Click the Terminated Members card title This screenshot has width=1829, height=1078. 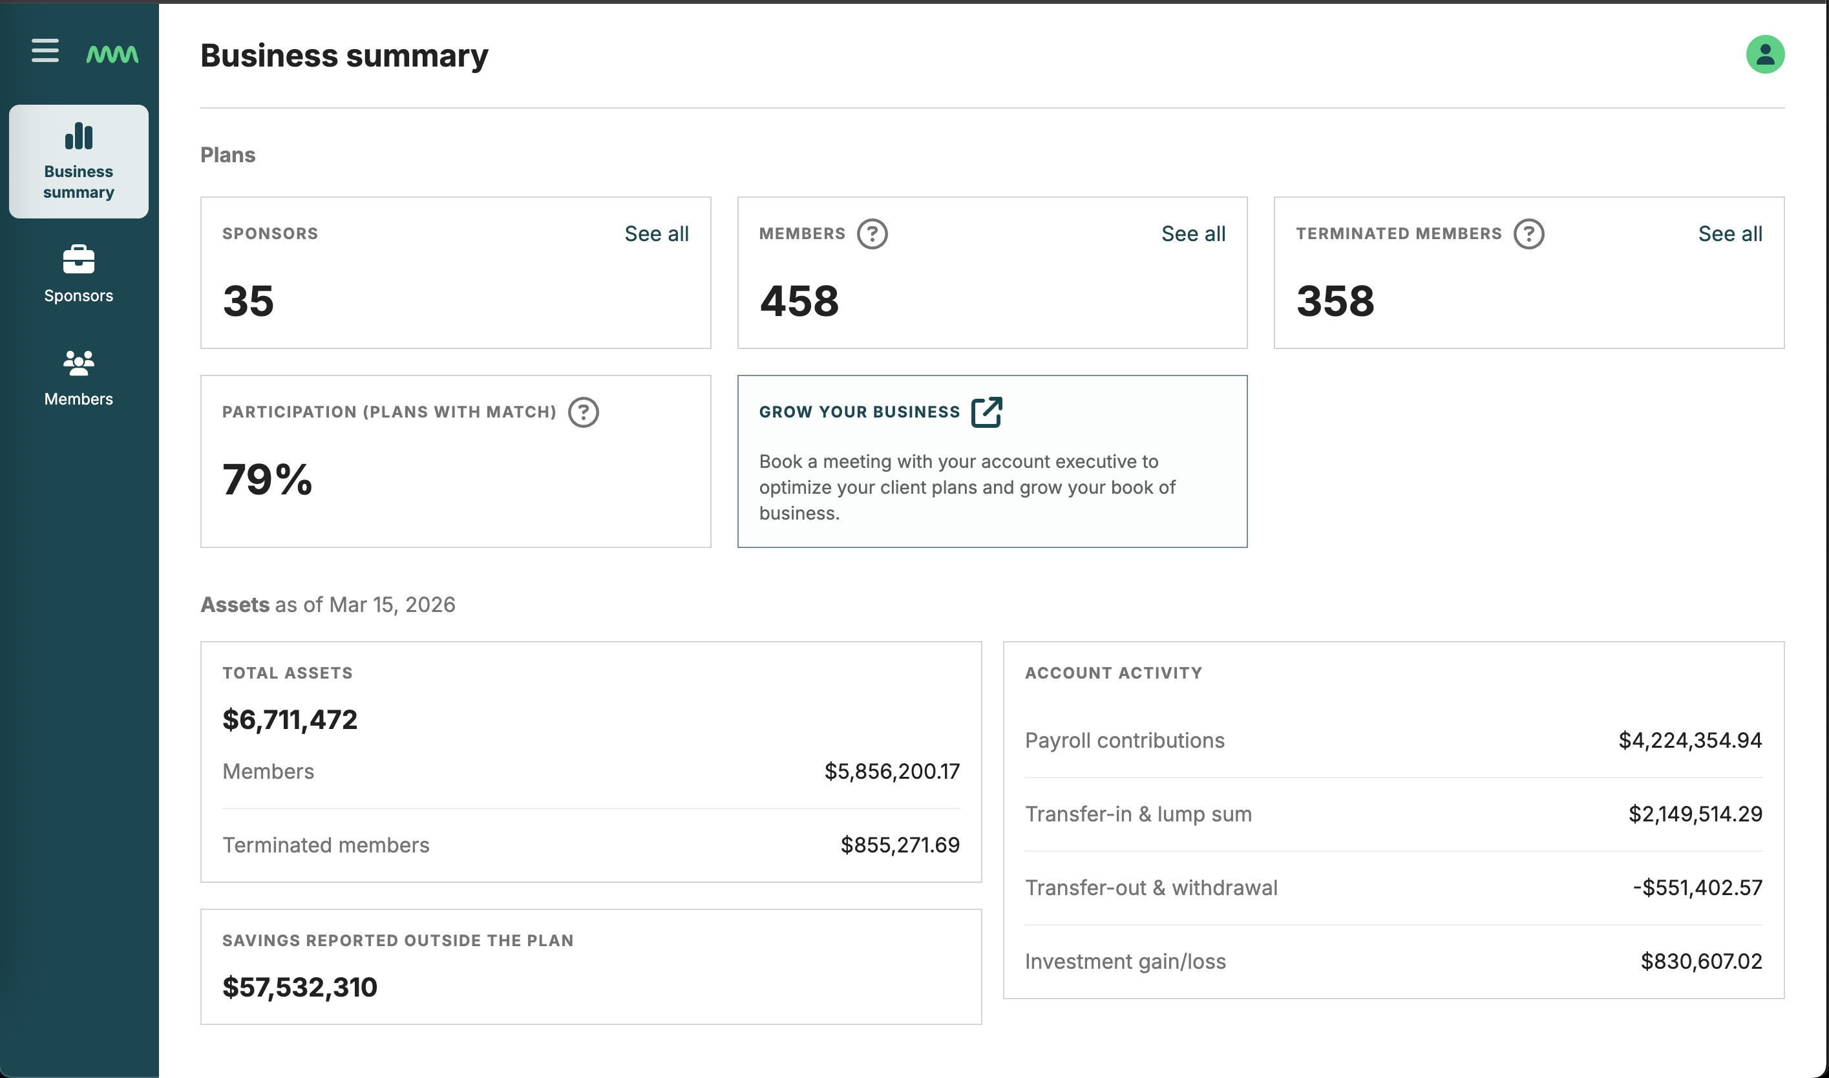click(x=1399, y=234)
